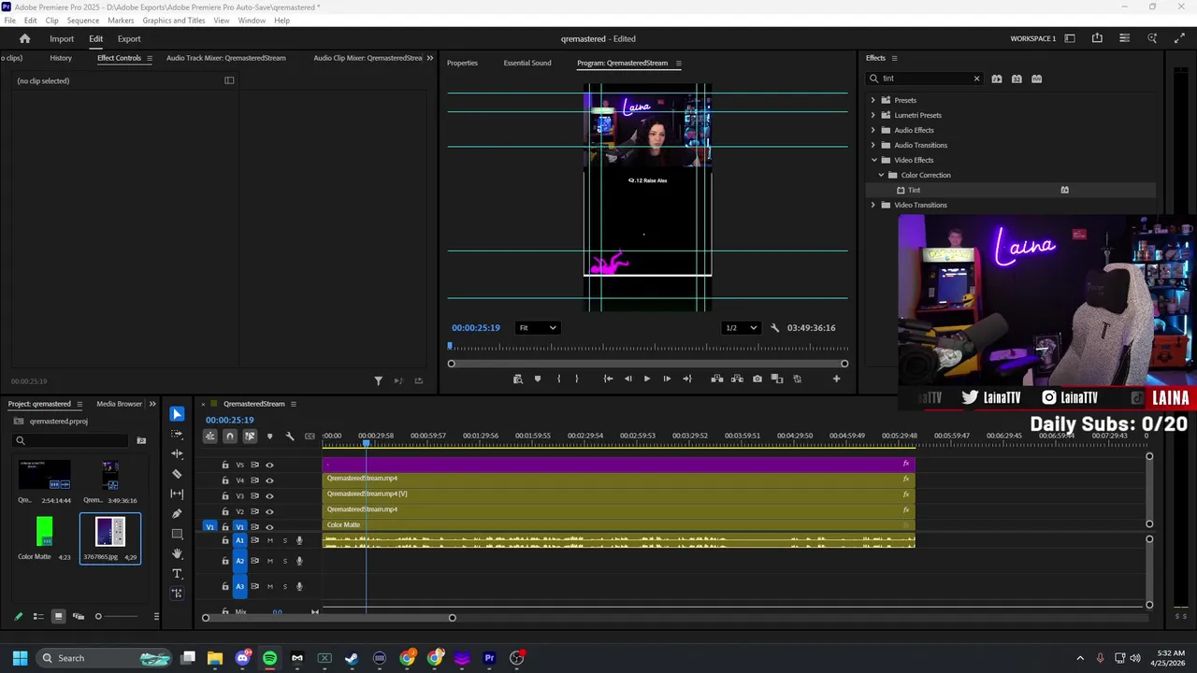Click the Extract button in Program monitor
This screenshot has width=1197, height=673.
point(737,379)
